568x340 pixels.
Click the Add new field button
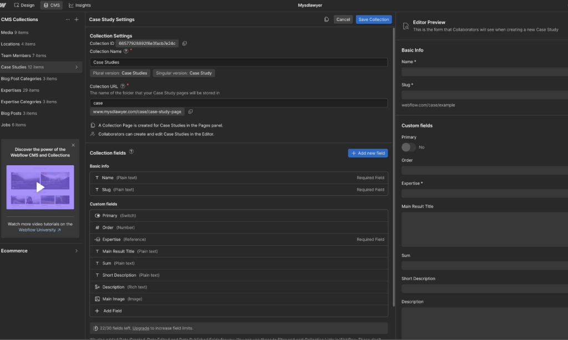(x=368, y=153)
